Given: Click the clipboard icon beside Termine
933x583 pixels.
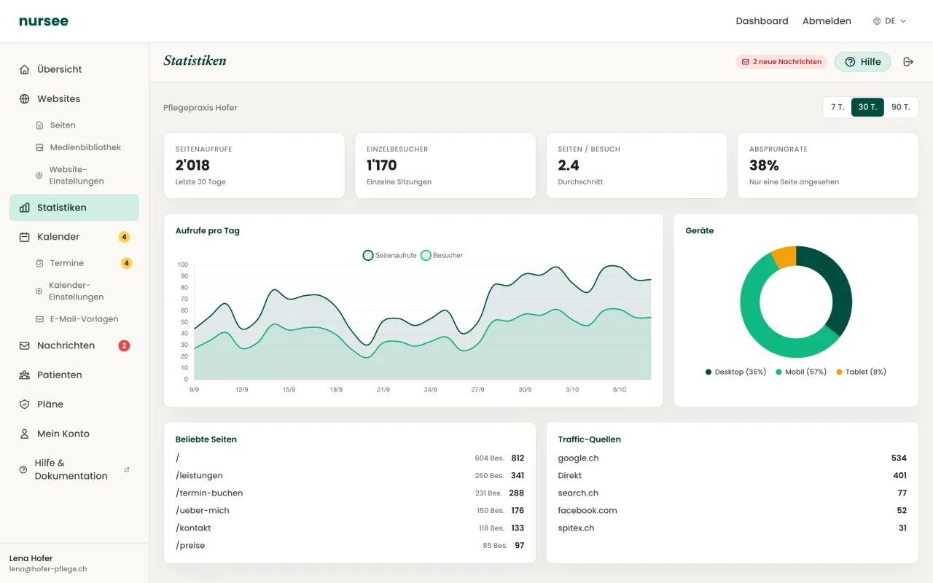Looking at the screenshot, I should (x=39, y=263).
